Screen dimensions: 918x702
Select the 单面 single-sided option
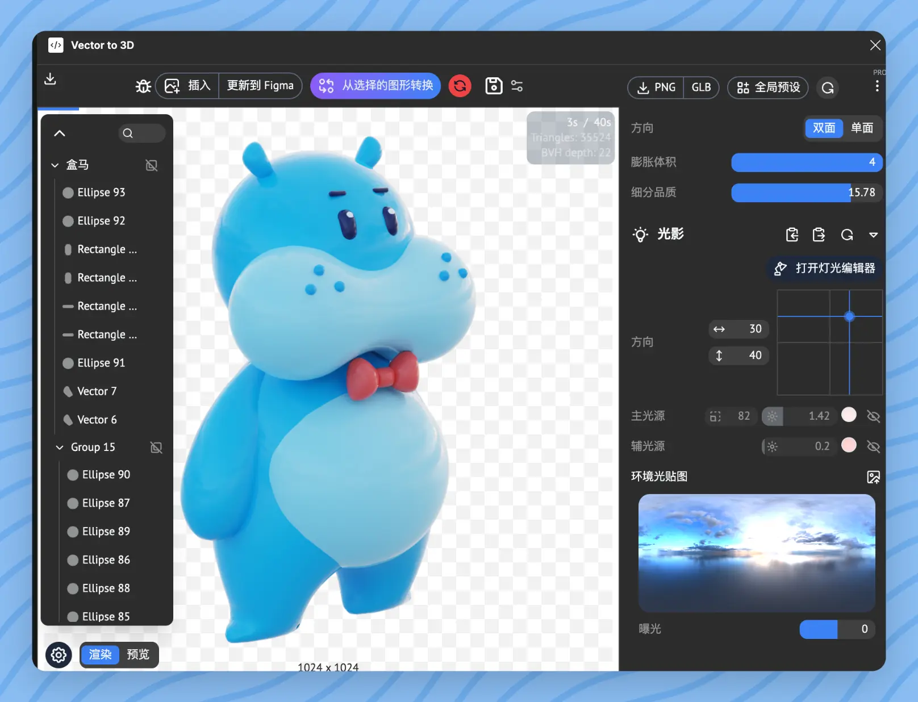[861, 128]
